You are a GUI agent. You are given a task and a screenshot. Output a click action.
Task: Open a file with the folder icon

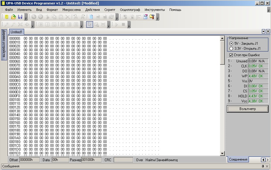[x=14, y=17]
